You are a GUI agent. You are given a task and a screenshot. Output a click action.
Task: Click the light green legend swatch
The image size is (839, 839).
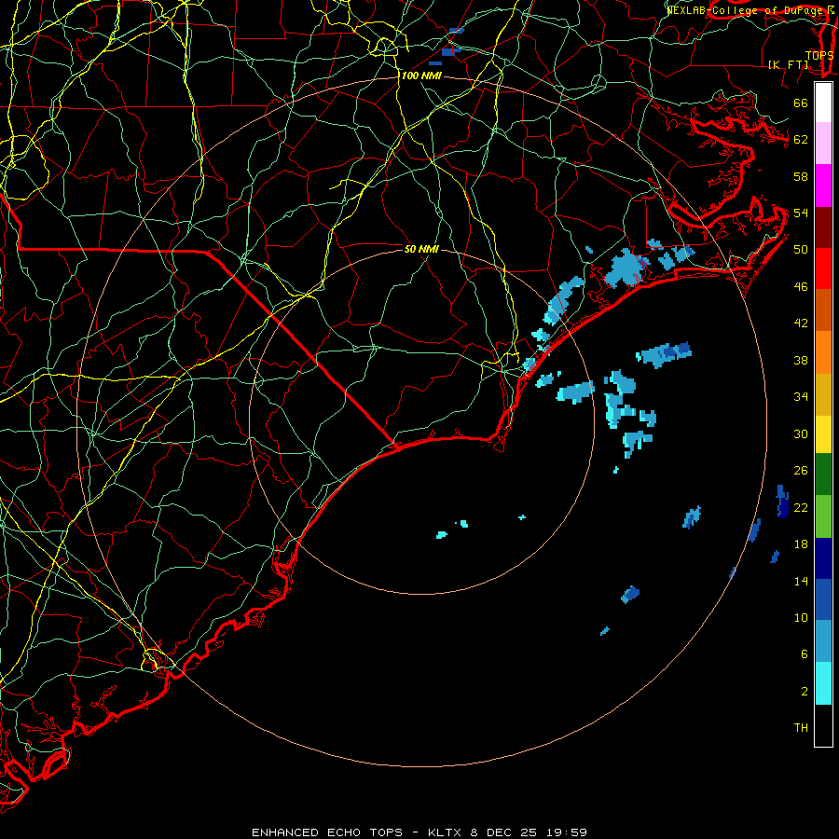click(823, 516)
